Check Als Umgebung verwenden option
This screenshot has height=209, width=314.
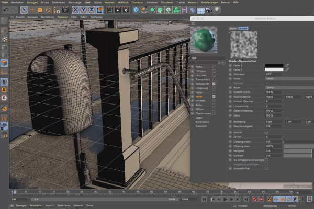pos(266,160)
